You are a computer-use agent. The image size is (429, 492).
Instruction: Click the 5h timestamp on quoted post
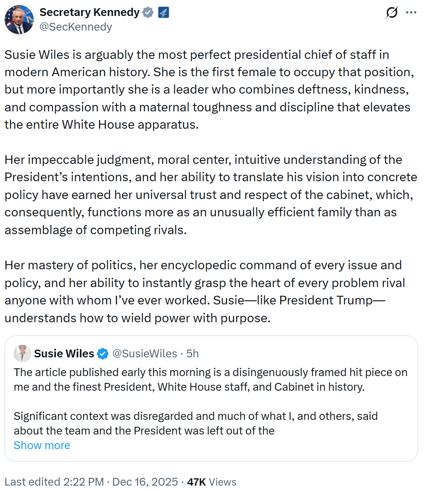pos(192,353)
